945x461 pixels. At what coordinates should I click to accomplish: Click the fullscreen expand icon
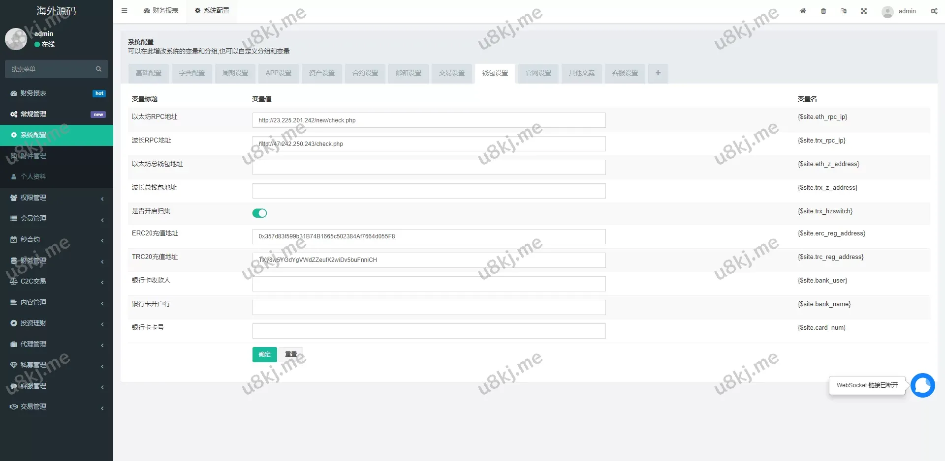coord(864,11)
